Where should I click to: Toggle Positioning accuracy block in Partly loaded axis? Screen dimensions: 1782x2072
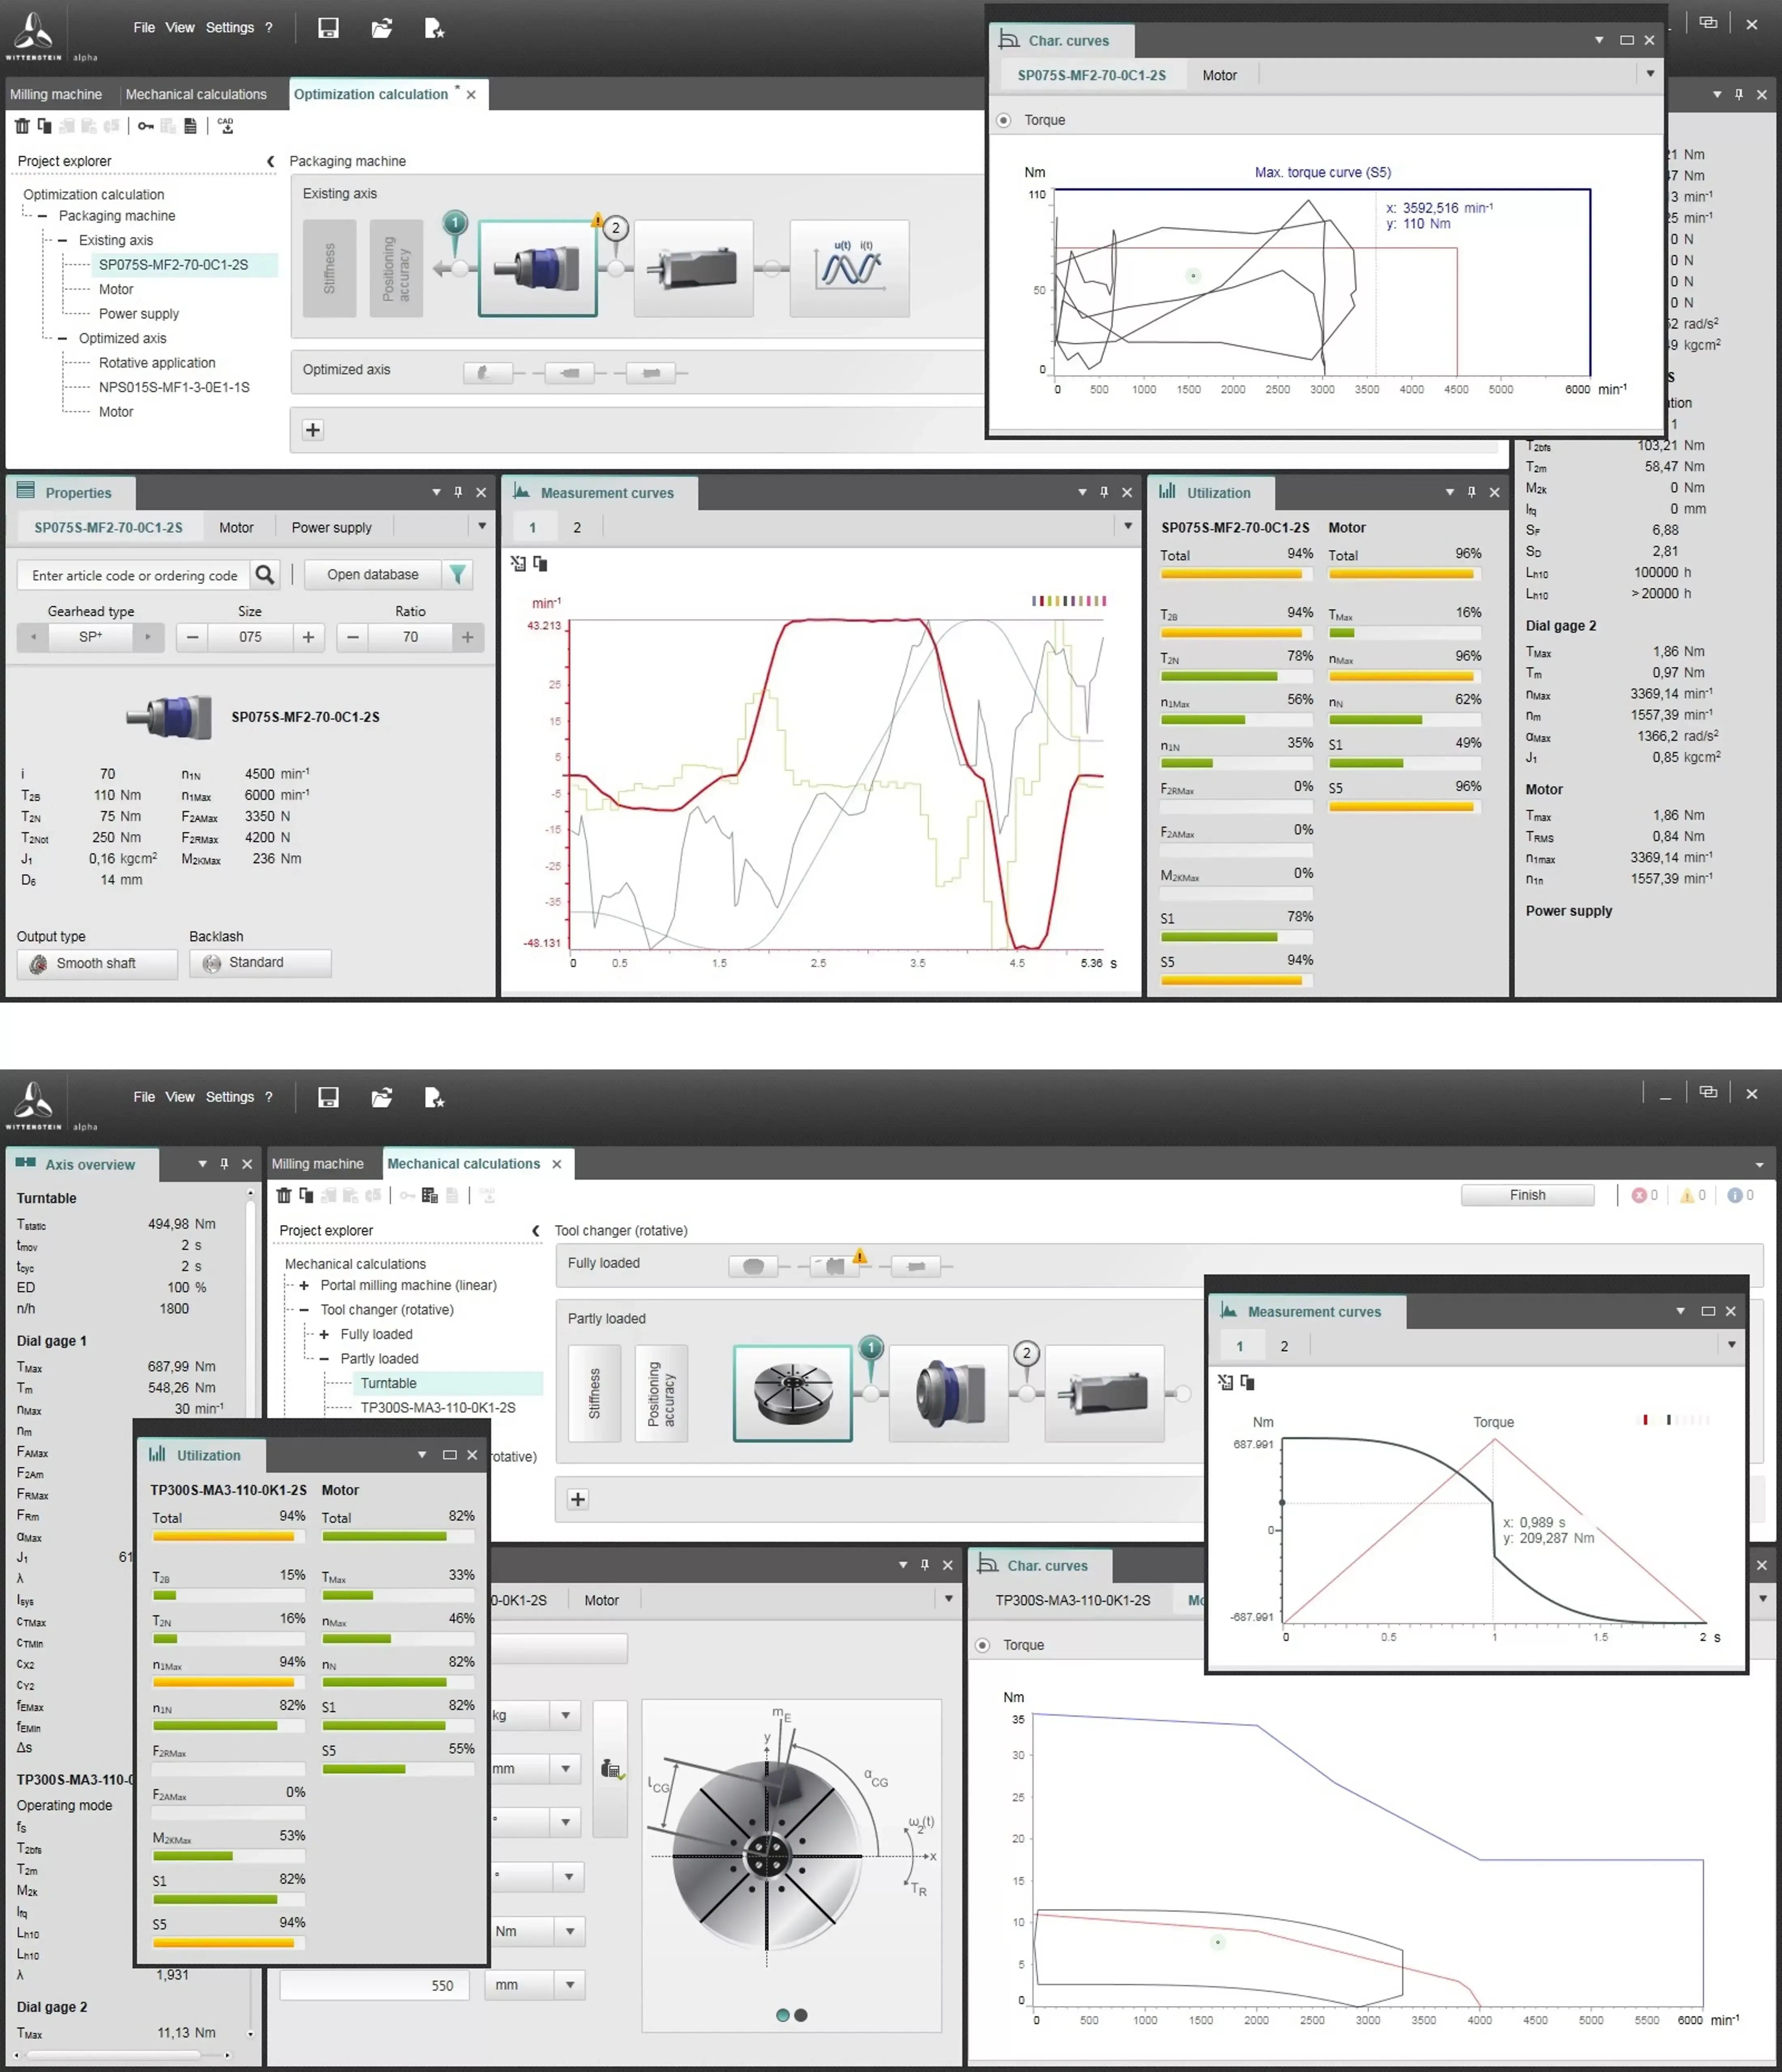coord(661,1393)
